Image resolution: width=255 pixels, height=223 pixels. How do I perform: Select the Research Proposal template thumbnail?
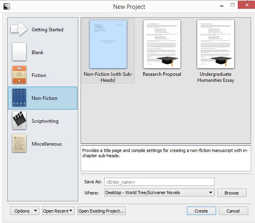(162, 44)
